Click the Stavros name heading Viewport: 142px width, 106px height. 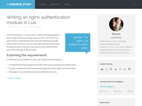(x=116, y=34)
